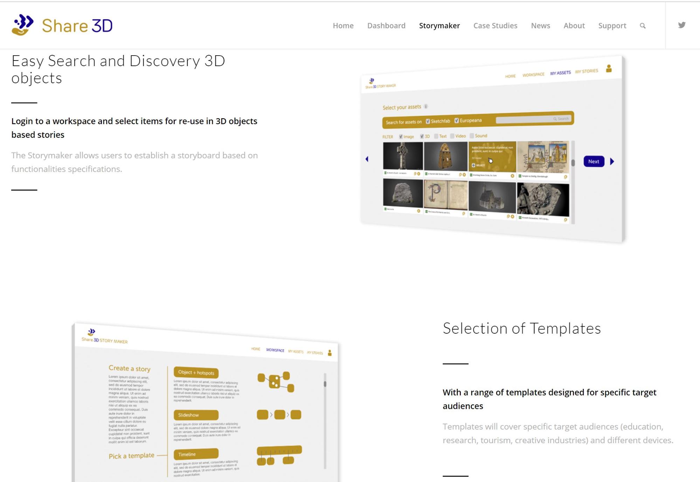Click left navigation arrow beside asset thumbnails

pyautogui.click(x=367, y=159)
